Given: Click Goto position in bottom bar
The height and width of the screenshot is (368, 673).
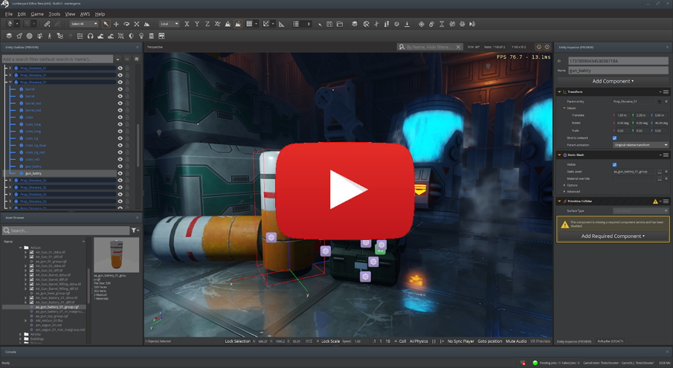Looking at the screenshot, I should coord(490,341).
